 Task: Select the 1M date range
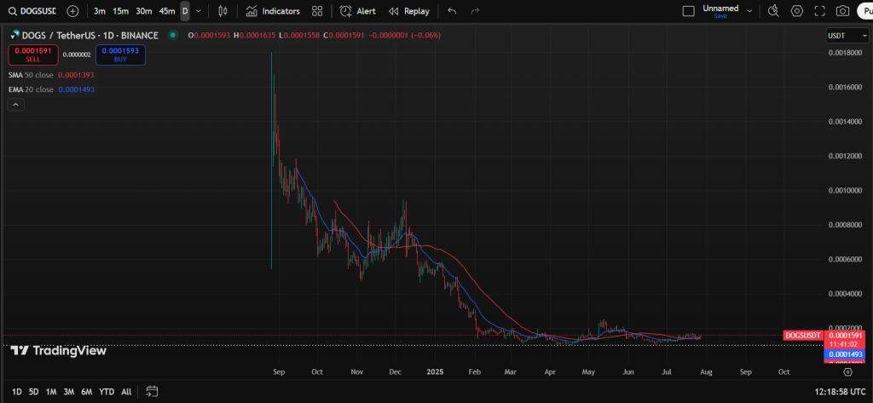51,392
